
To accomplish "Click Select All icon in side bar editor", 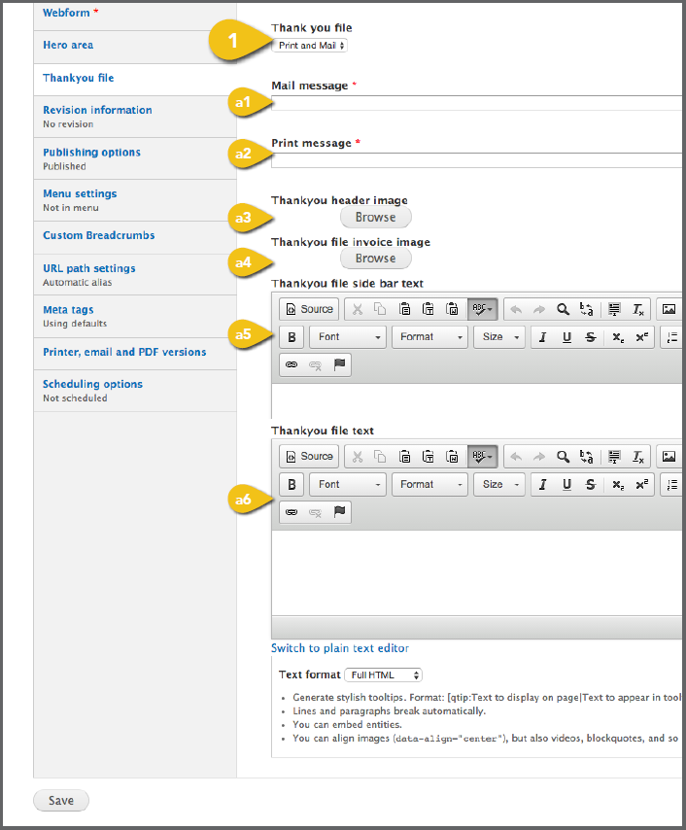I will coord(614,309).
